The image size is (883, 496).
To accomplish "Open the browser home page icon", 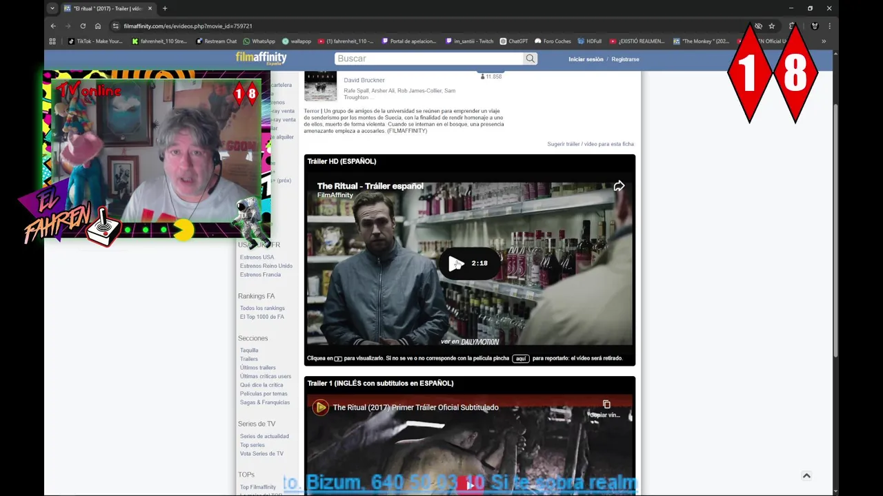I will tap(98, 26).
